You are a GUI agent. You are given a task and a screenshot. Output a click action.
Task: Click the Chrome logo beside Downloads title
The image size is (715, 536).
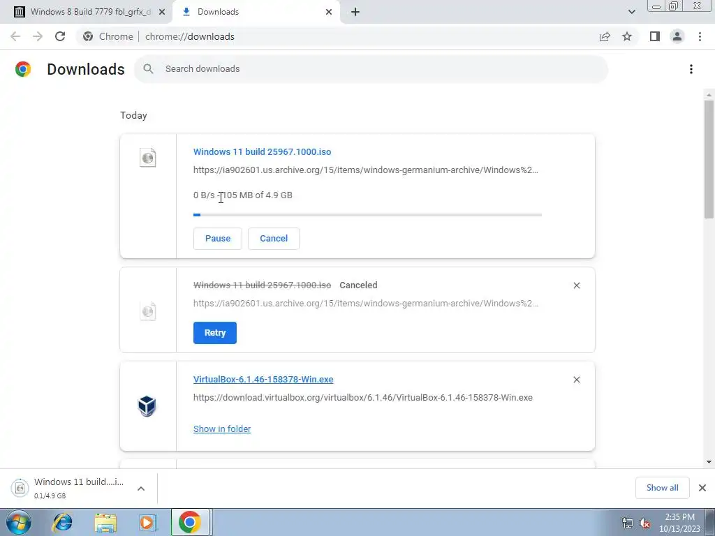point(23,69)
